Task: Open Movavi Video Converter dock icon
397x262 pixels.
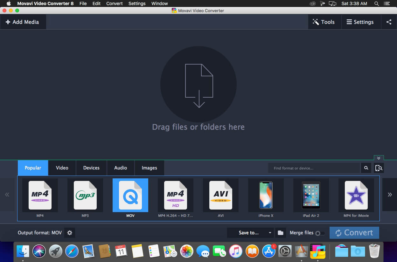Action: click(317, 251)
